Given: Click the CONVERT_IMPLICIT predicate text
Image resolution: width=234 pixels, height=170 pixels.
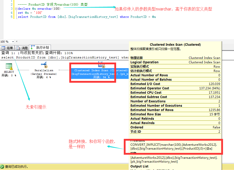Looking at the screenshot, I should (x=174, y=147).
